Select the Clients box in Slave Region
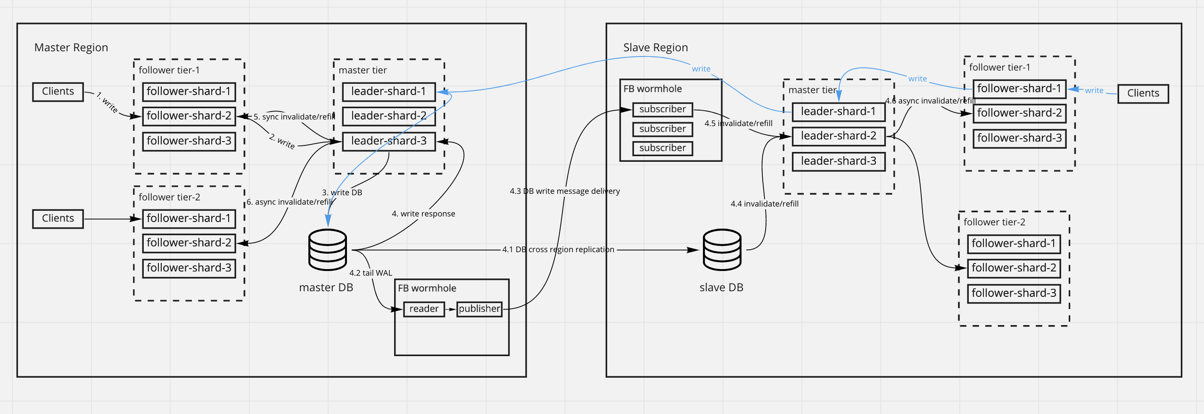 click(x=1143, y=94)
